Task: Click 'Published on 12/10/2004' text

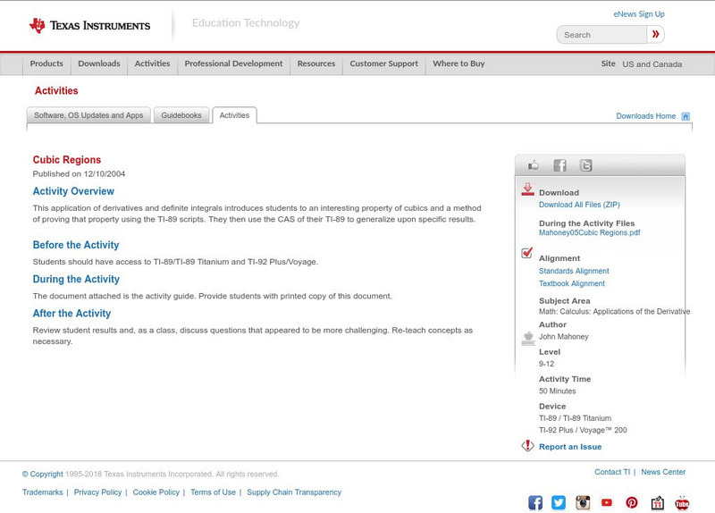Action: (79, 173)
